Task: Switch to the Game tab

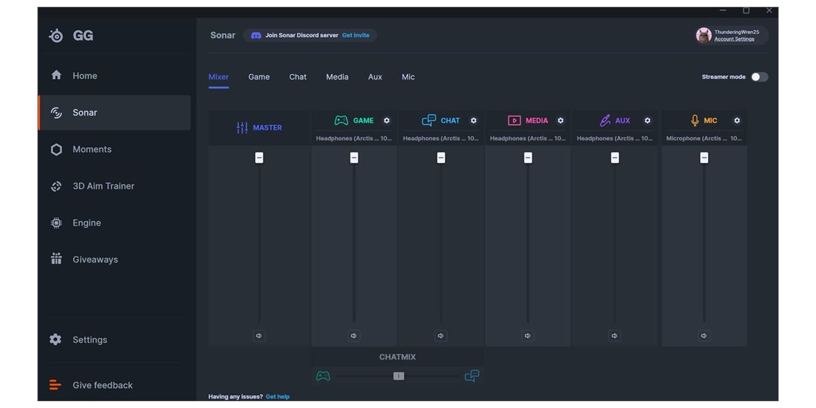Action: coord(259,77)
